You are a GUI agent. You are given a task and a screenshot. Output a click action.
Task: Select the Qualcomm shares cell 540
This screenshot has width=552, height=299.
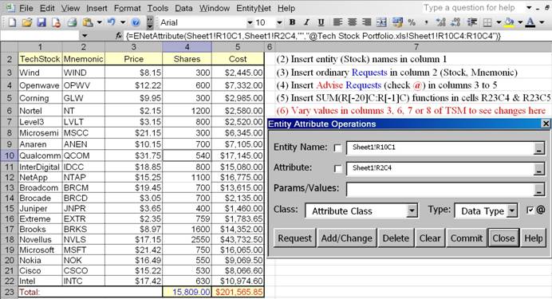[187, 155]
